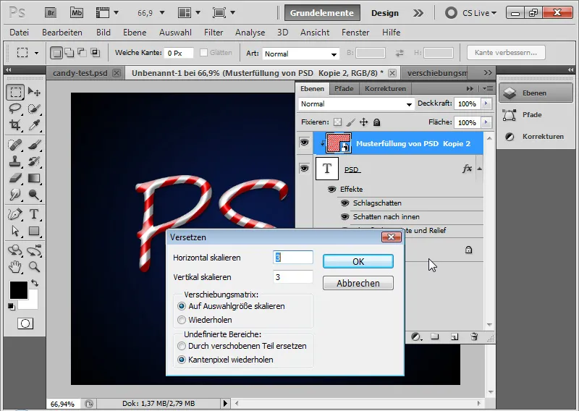Open the Deckkraft slider arrow
The image size is (579, 411).
click(486, 103)
